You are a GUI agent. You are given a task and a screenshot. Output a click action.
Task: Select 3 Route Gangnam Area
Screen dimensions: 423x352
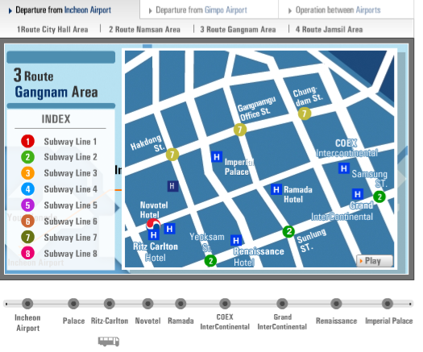tap(238, 29)
